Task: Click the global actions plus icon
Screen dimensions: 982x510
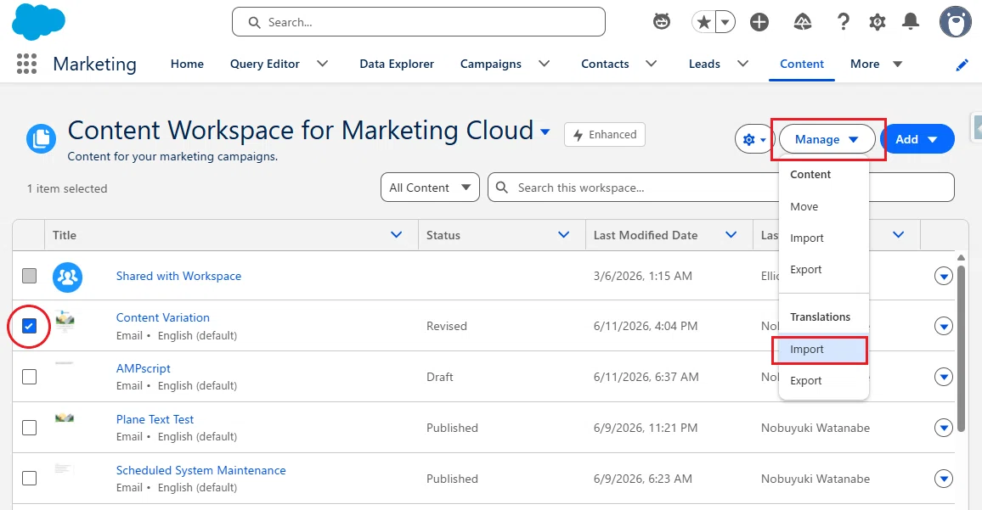Action: [759, 23]
